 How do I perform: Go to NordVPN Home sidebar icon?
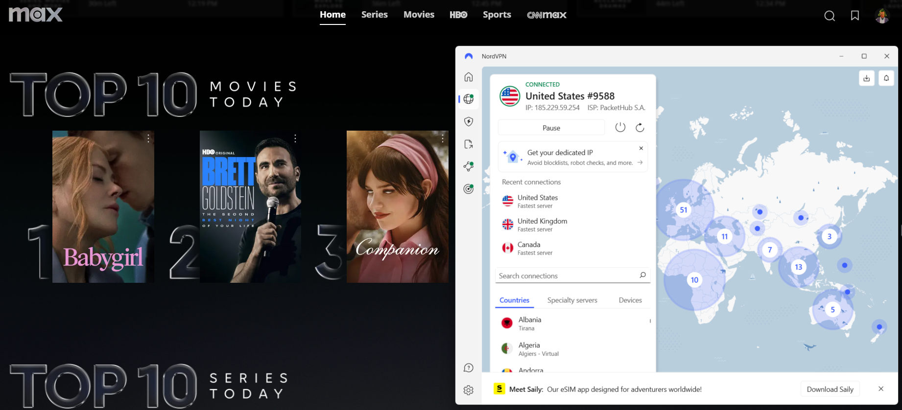469,77
